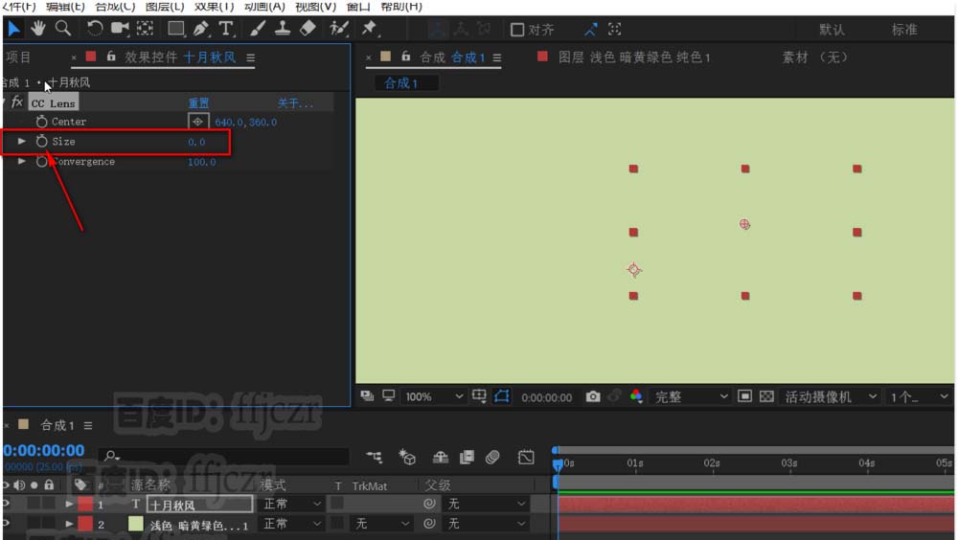Open show channel color management icon
Image resolution: width=958 pixels, height=540 pixels.
[636, 396]
